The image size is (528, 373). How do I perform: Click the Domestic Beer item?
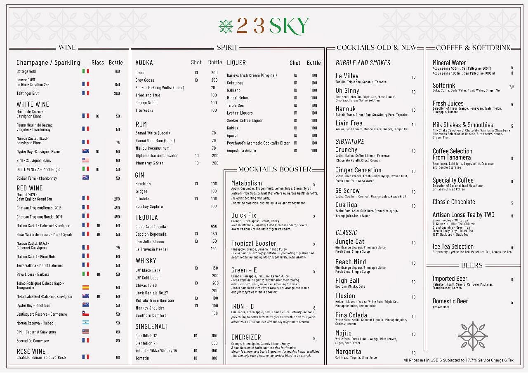click(x=450, y=301)
